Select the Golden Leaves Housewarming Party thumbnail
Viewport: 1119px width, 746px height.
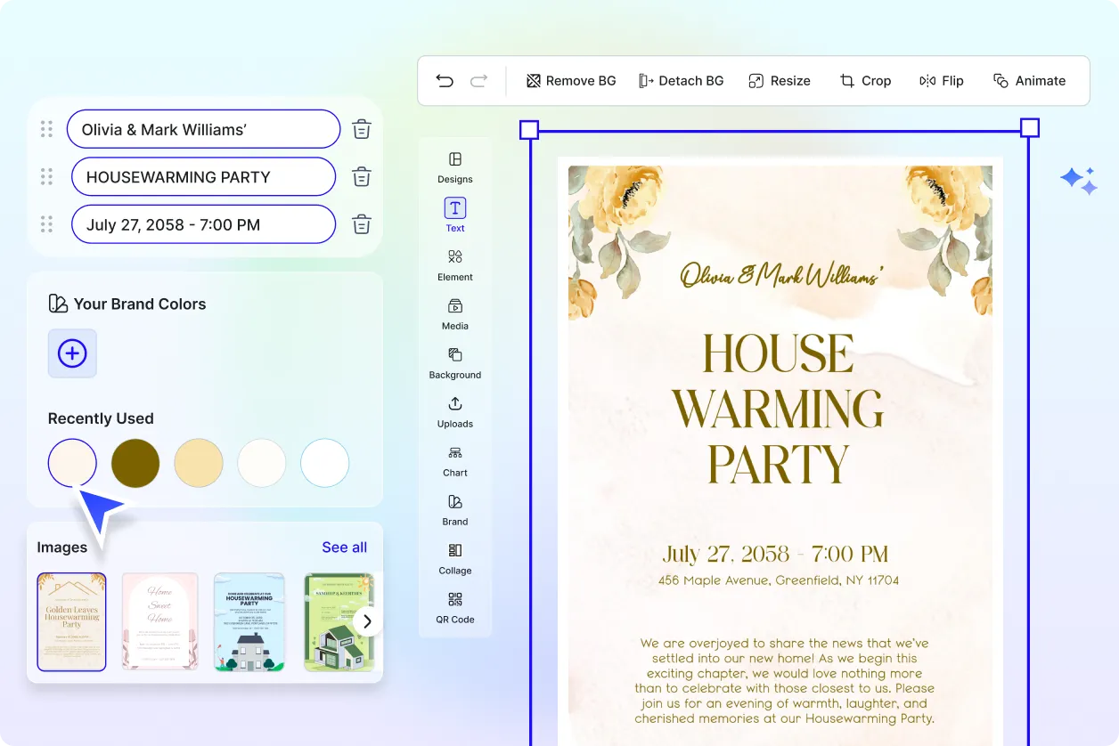(71, 622)
